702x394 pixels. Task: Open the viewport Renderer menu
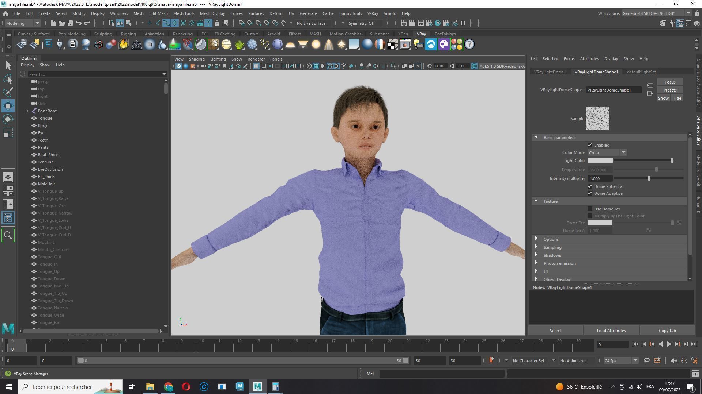[x=256, y=59]
